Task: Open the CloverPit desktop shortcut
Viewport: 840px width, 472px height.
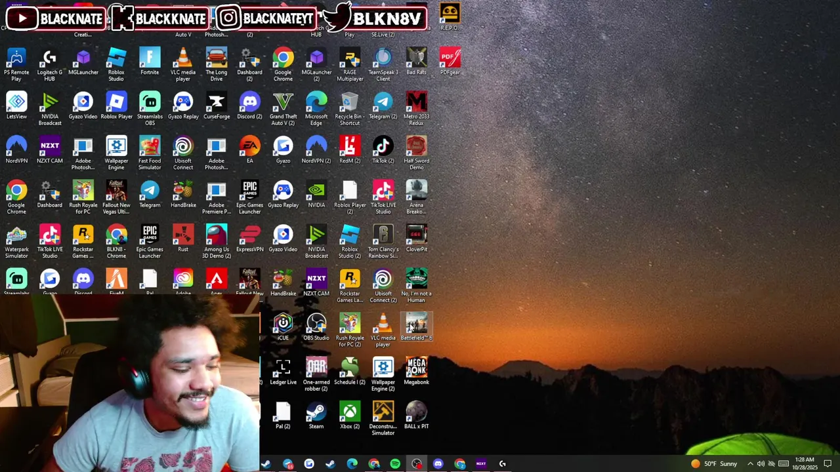Action: click(x=417, y=239)
